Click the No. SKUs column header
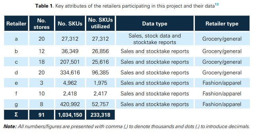The image size is (255, 135). 70,23
